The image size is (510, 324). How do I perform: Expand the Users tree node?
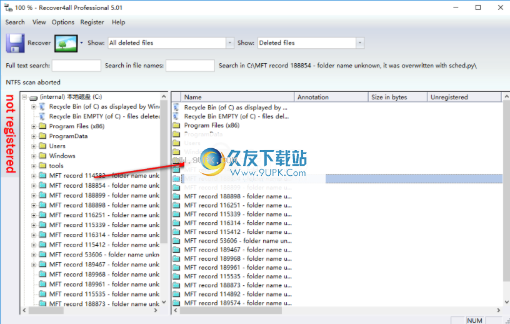click(x=34, y=146)
